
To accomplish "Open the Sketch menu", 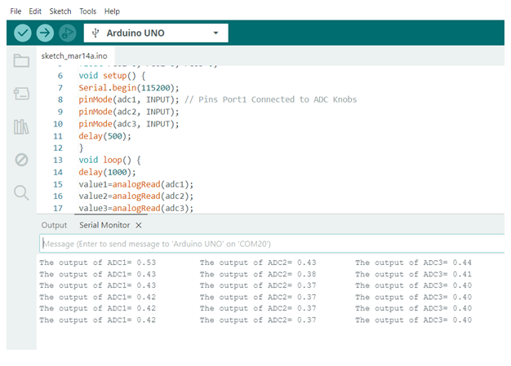I will (x=60, y=11).
